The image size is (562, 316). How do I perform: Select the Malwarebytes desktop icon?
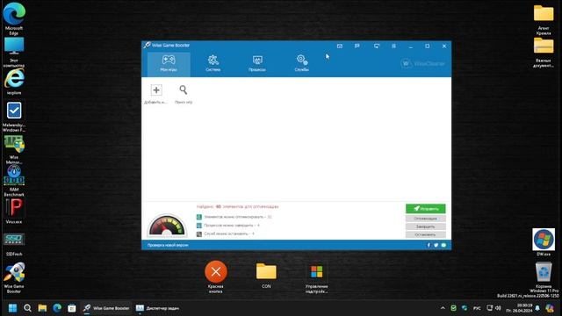point(14,117)
